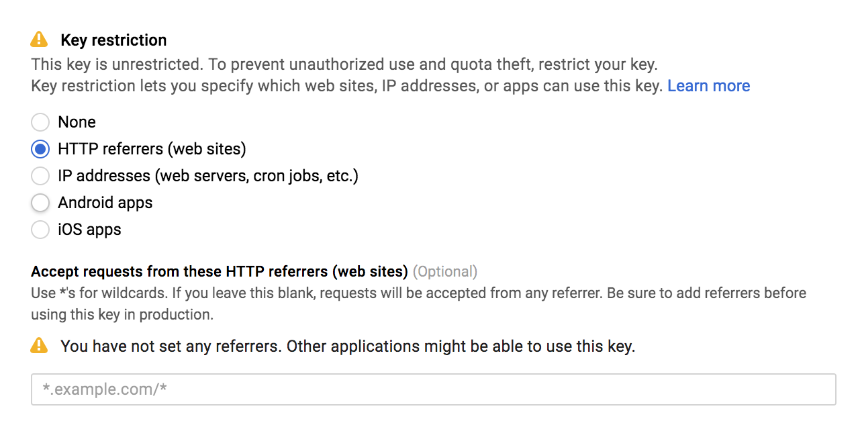Open the Learn more link
This screenshot has width=858, height=427.
(x=708, y=85)
